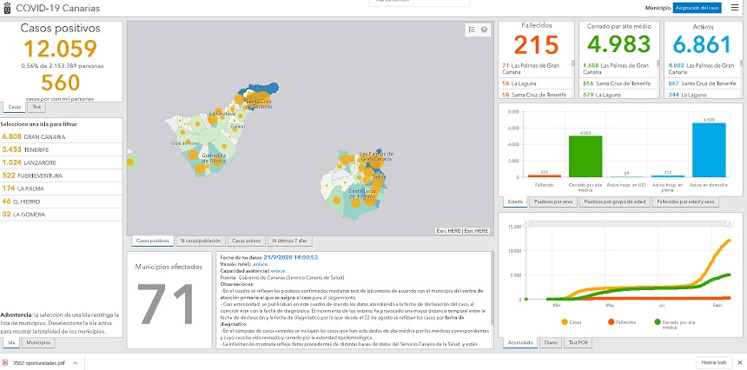Open Positivos por grupo de edad tab
Image resolution: width=747 pixels, height=370 pixels.
click(612, 202)
